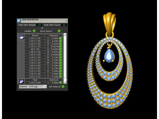Image resolution: width=159 pixels, height=119 pixels.
Task: Click green arrow on 2.00 X 2.00 row
Action: (x=61, y=68)
